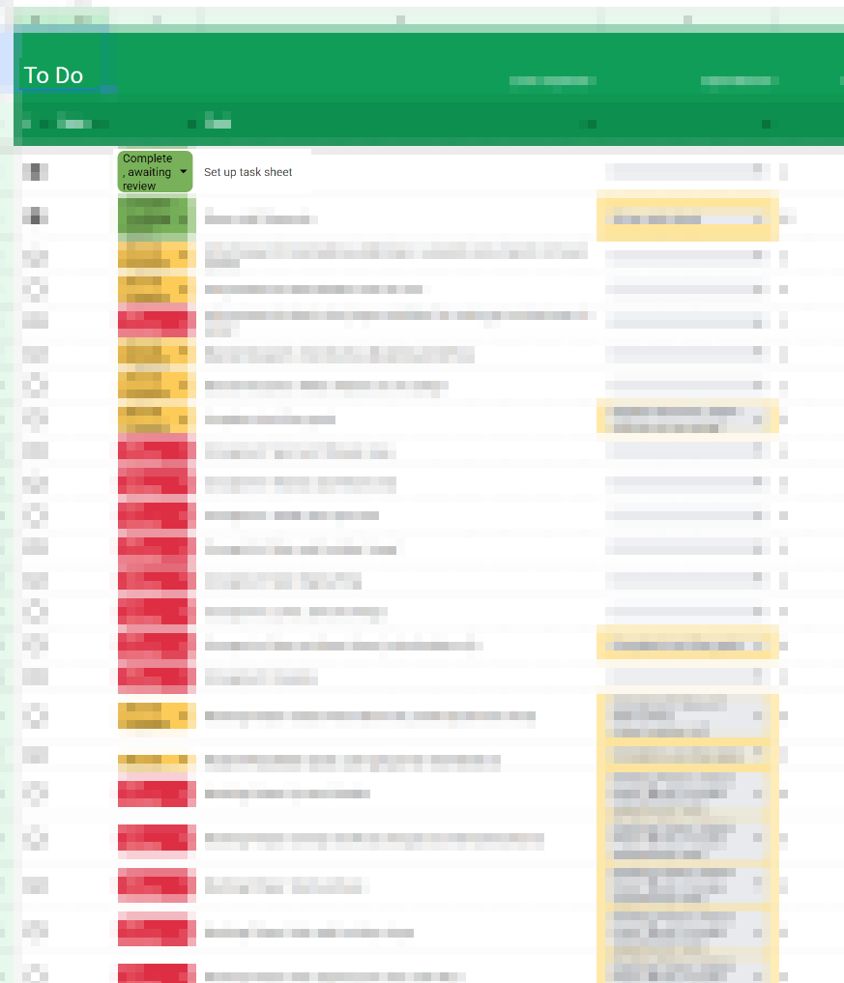Open the topmost yellow status chip
This screenshot has width=844, height=983.
click(x=156, y=256)
